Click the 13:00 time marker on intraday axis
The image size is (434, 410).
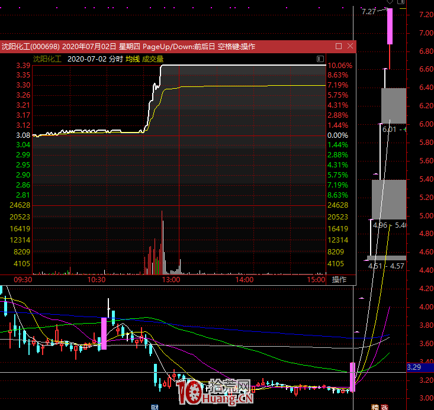click(x=171, y=280)
